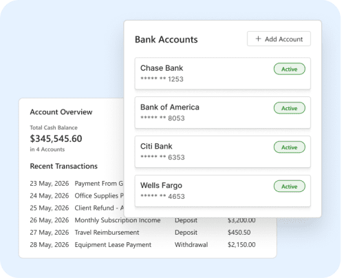This screenshot has height=278, width=346.
Task: Open the Bank of America account card
Action: click(223, 113)
